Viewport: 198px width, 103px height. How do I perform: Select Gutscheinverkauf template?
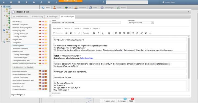[19, 83]
